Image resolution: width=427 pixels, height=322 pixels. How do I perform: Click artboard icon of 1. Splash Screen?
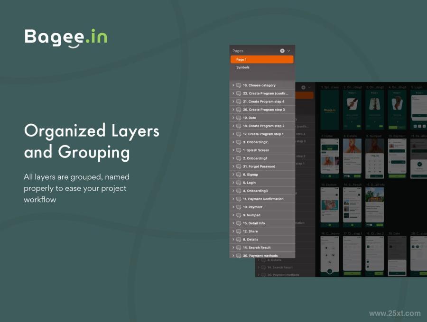pyautogui.click(x=239, y=150)
